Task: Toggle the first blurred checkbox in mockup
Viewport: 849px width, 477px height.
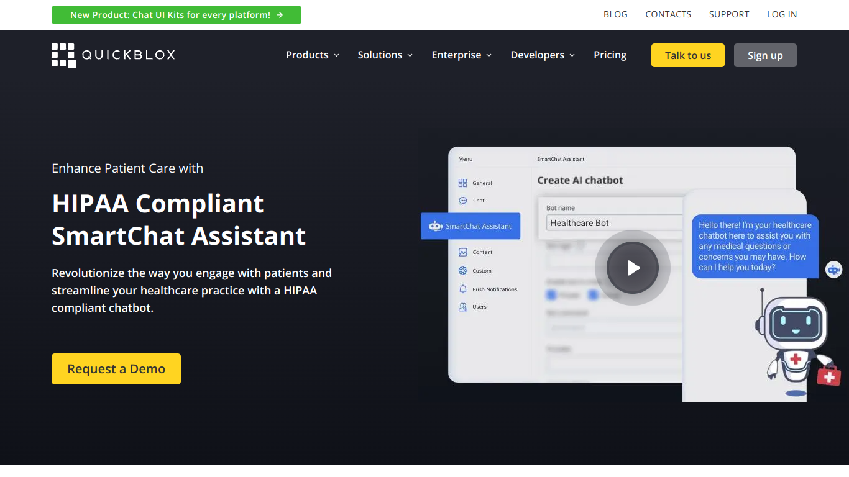Action: click(x=551, y=295)
